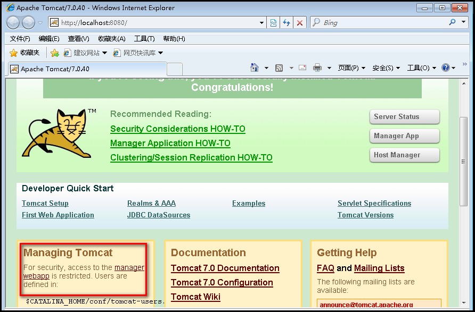475x312 pixels.
Task: Click the Compatibility View icon
Action: [x=273, y=23]
